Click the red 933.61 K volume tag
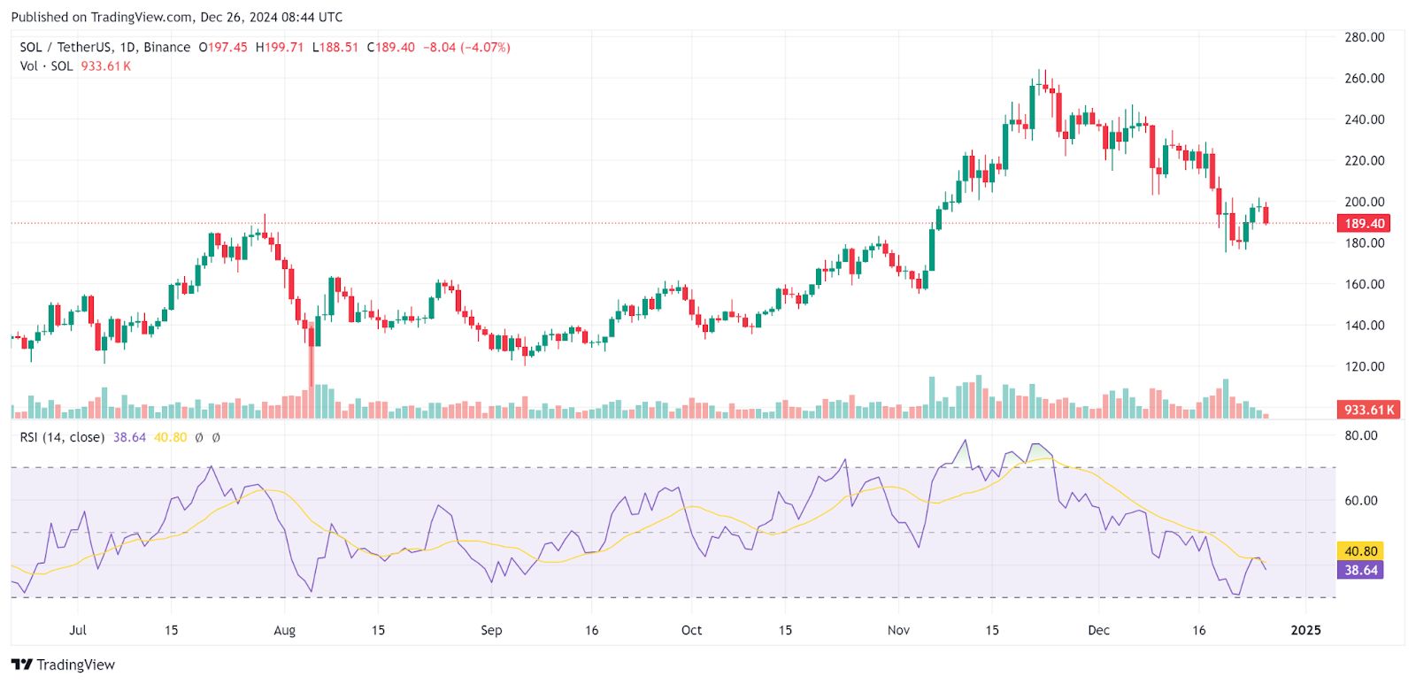 (1368, 410)
